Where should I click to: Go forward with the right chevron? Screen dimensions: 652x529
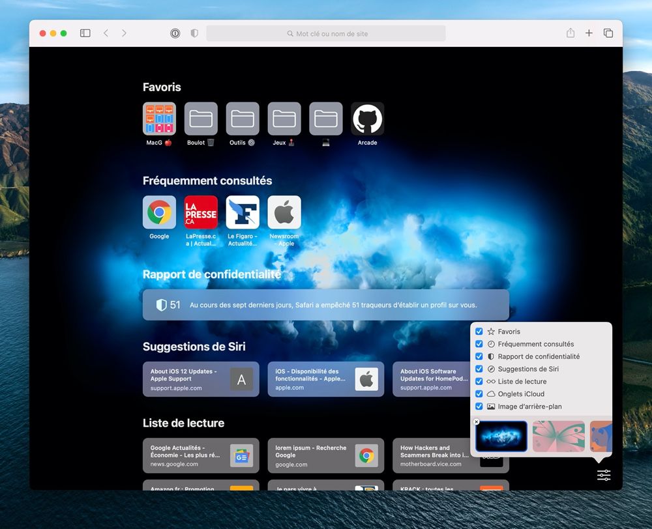pos(124,33)
